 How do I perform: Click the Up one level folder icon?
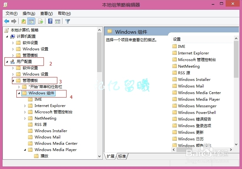[x=23, y=21]
